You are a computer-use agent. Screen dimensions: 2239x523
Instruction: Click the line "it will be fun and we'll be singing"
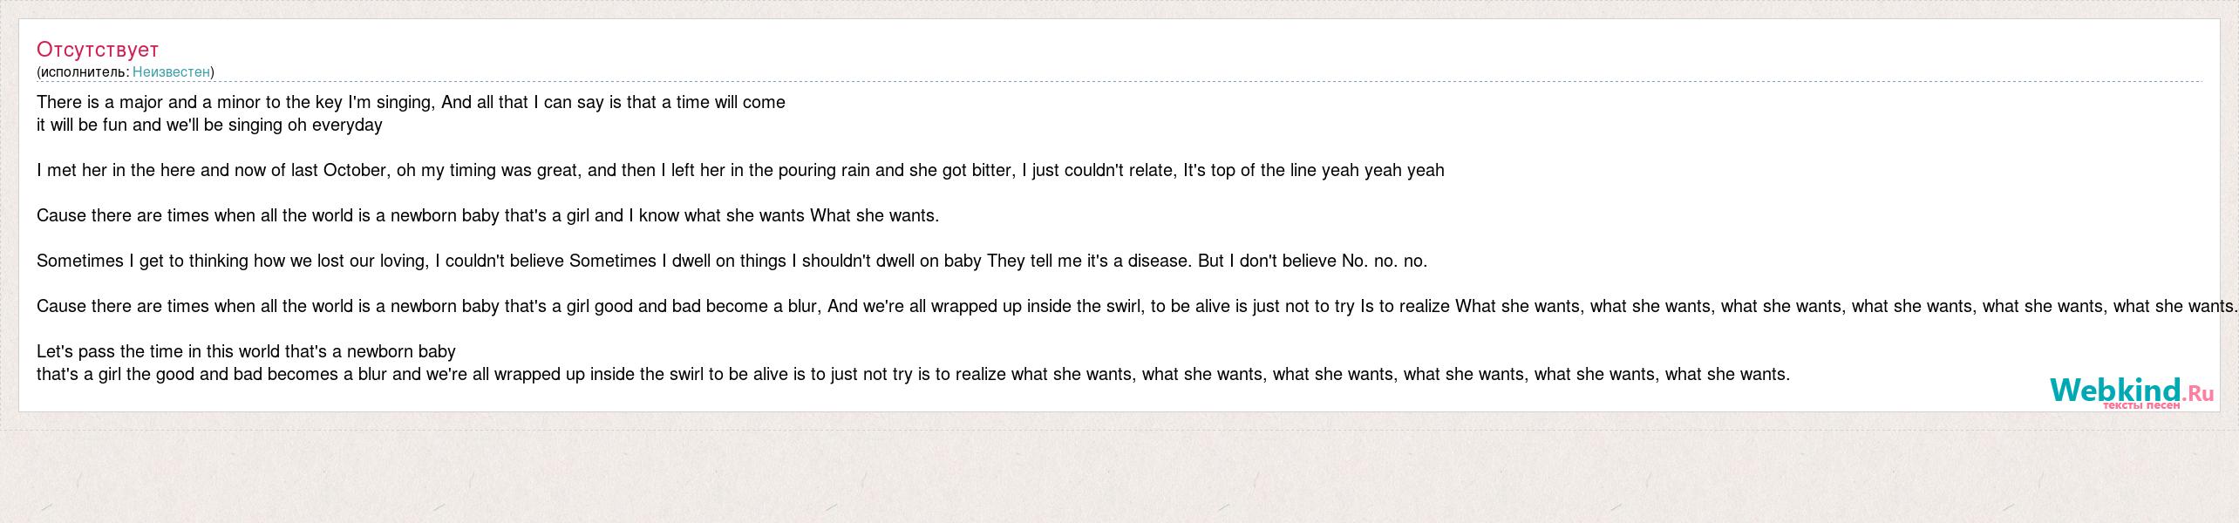pyautogui.click(x=209, y=125)
